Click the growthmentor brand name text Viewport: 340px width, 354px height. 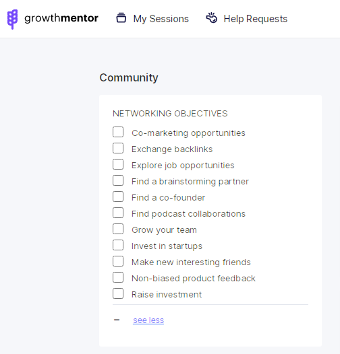[61, 18]
